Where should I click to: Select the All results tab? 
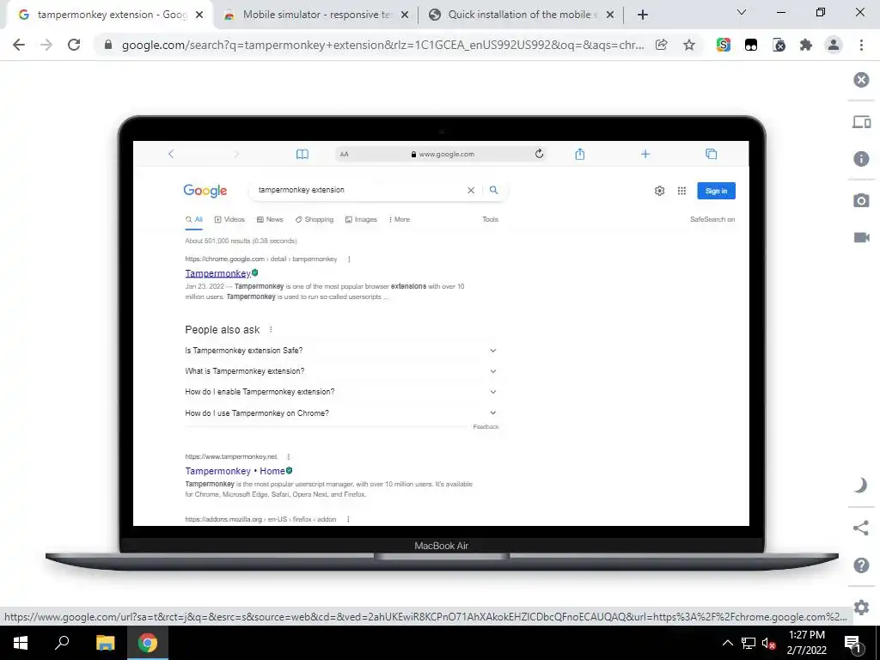[x=193, y=219]
